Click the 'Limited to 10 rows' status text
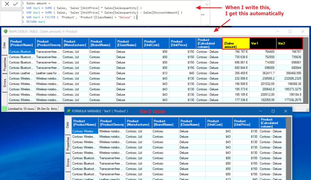Screen dimensions: 311x180 (x=21, y=109)
